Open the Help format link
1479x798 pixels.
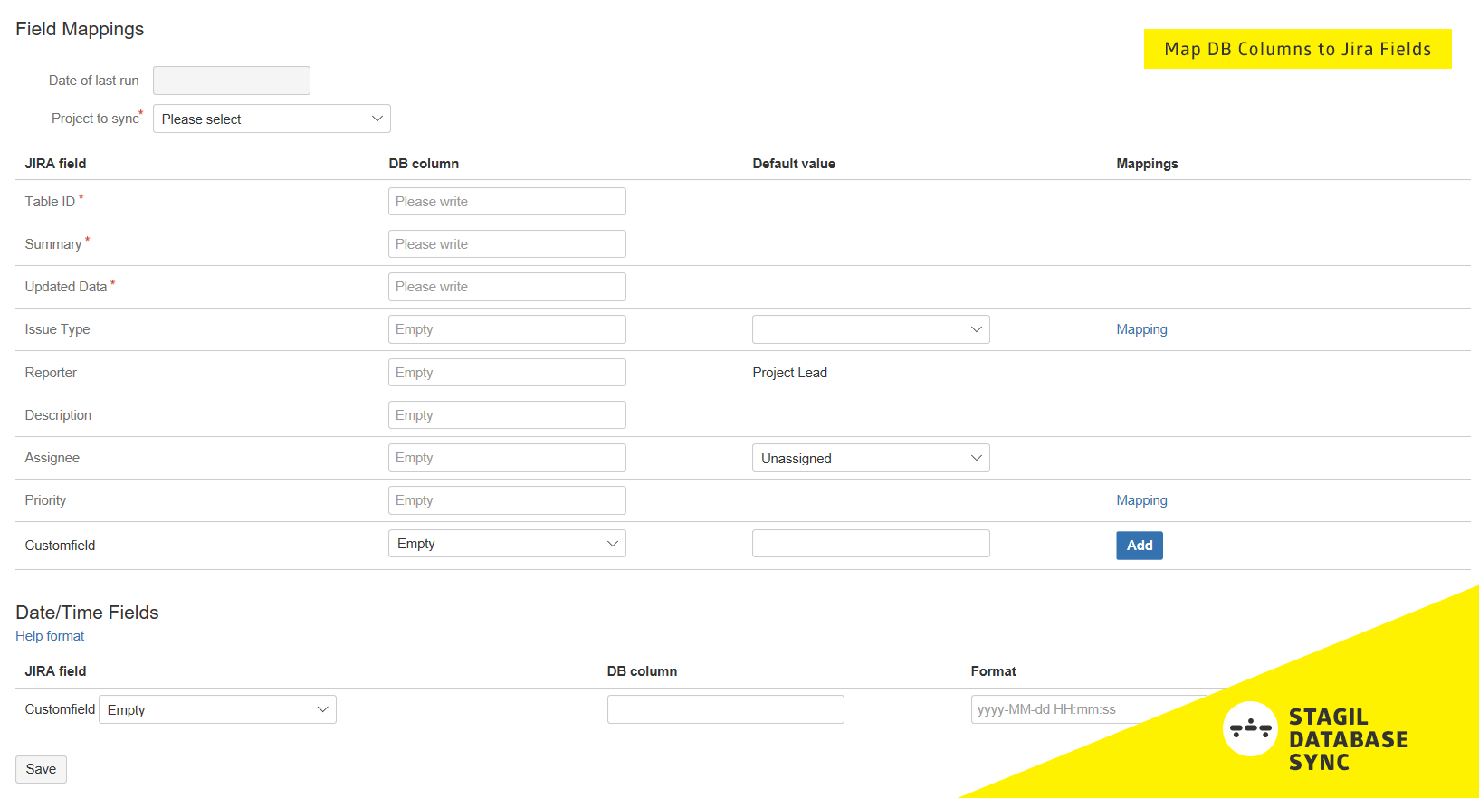(x=50, y=636)
